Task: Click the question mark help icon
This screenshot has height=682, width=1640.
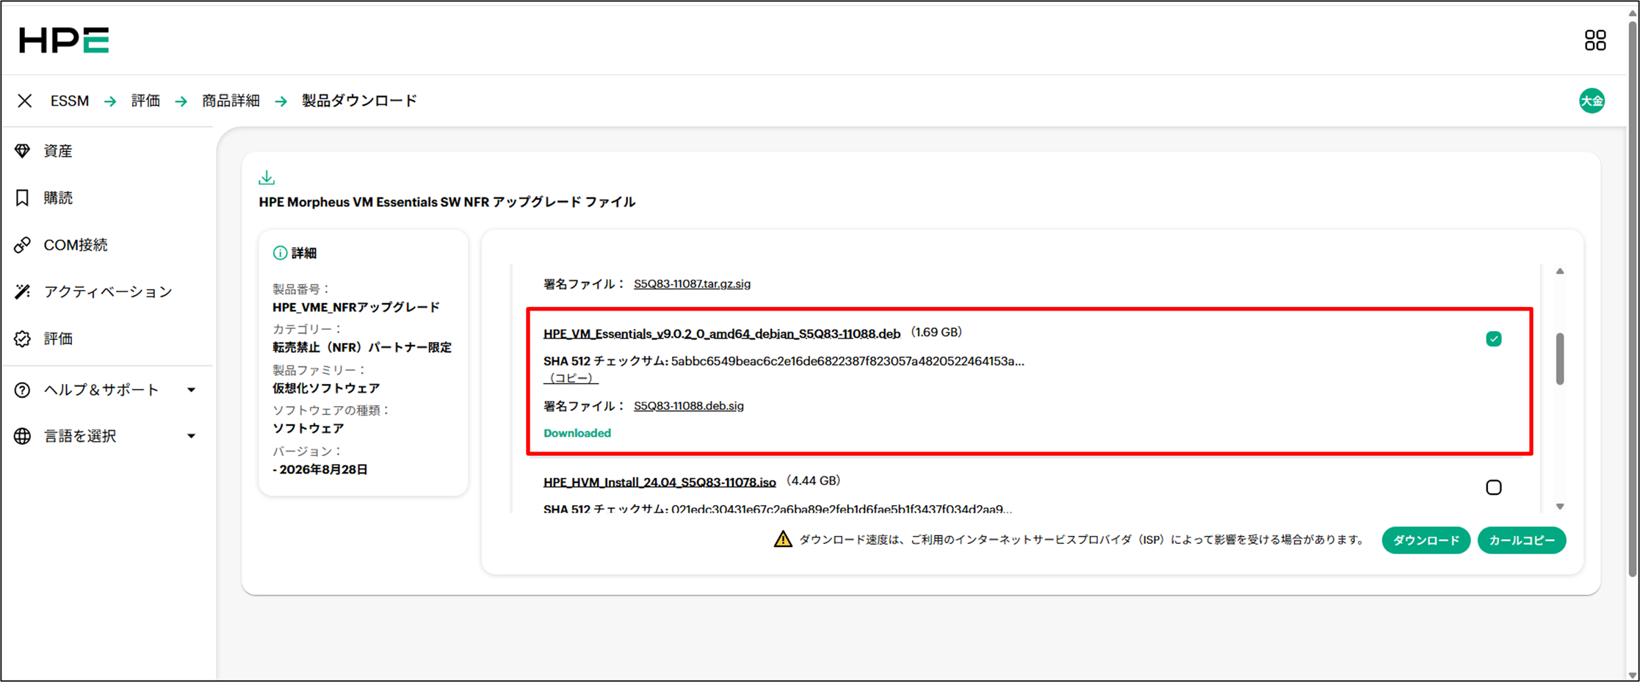Action: (23, 390)
